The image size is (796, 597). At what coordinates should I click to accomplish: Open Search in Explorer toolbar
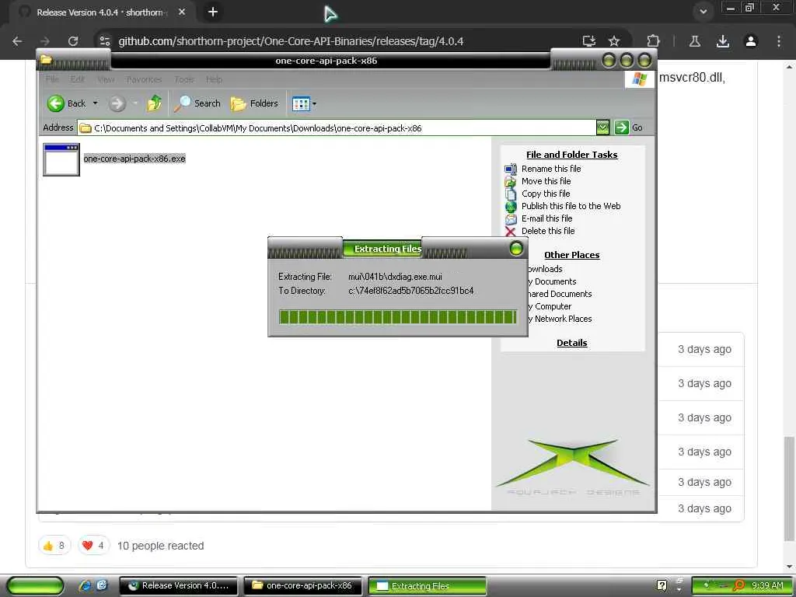click(x=197, y=103)
